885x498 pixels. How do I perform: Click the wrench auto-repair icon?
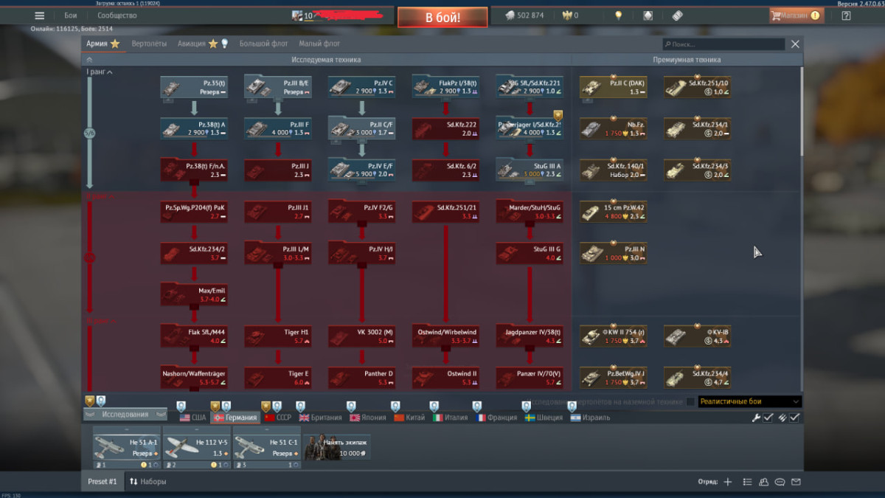[x=756, y=418]
